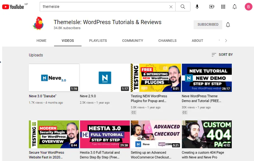254x161 pixels.
Task: Open the YouTube apps grid icon
Action: pyautogui.click(x=223, y=7)
